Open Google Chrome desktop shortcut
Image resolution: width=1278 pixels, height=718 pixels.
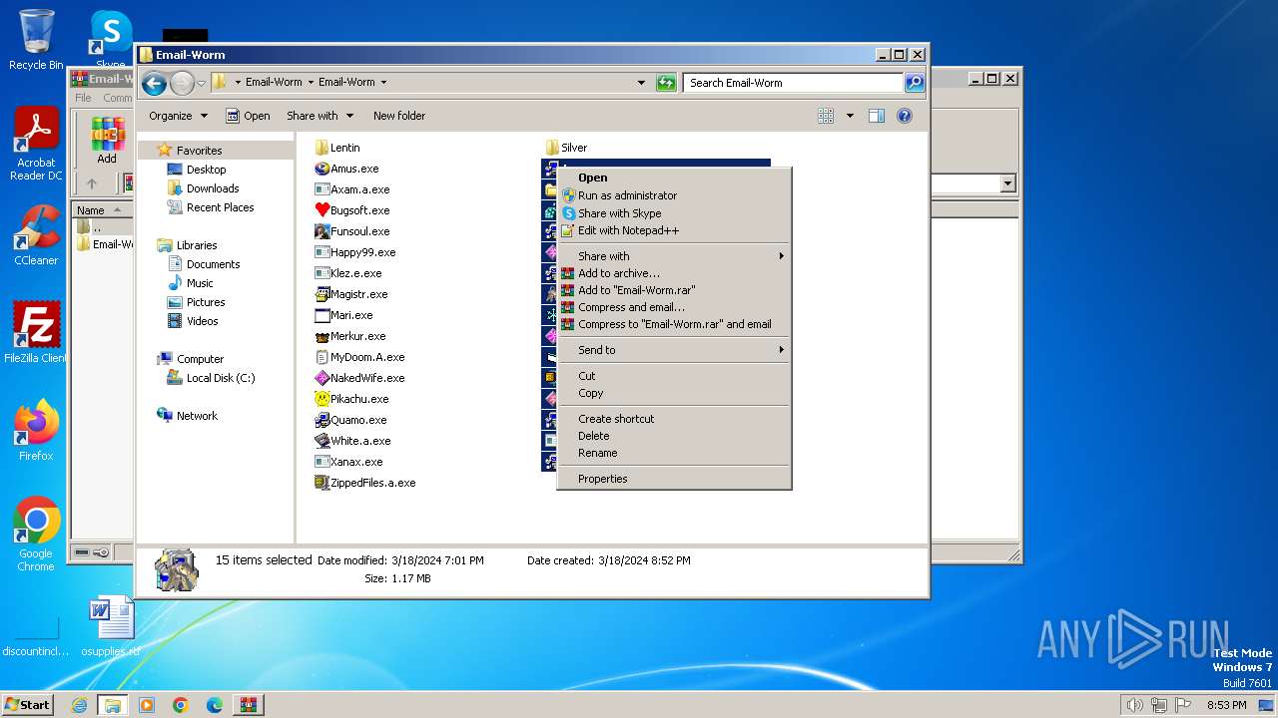36,534
